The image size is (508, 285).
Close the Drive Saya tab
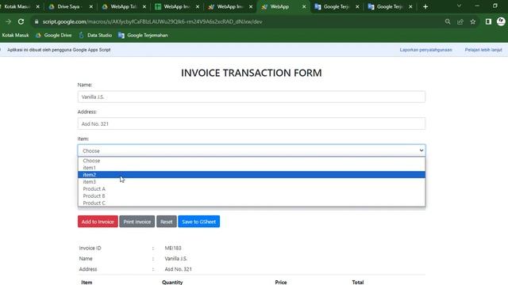[91, 7]
